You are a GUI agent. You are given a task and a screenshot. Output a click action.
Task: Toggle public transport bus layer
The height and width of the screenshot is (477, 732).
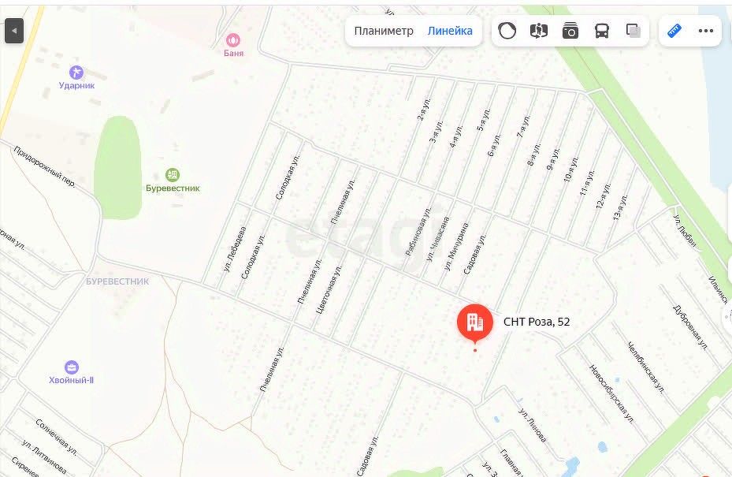602,31
